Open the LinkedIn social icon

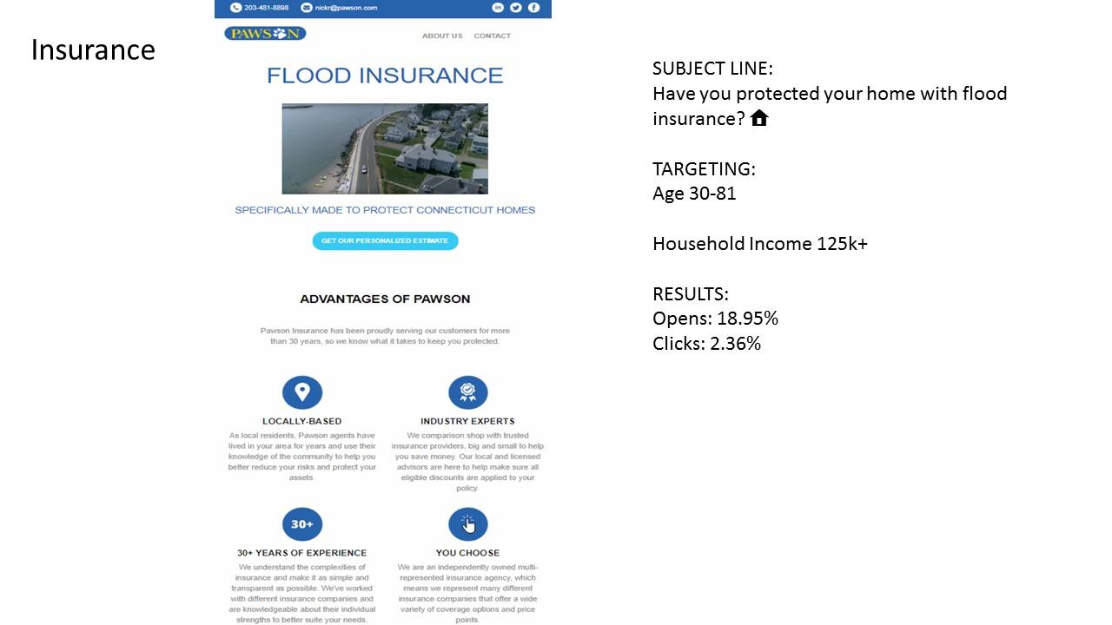tap(498, 8)
